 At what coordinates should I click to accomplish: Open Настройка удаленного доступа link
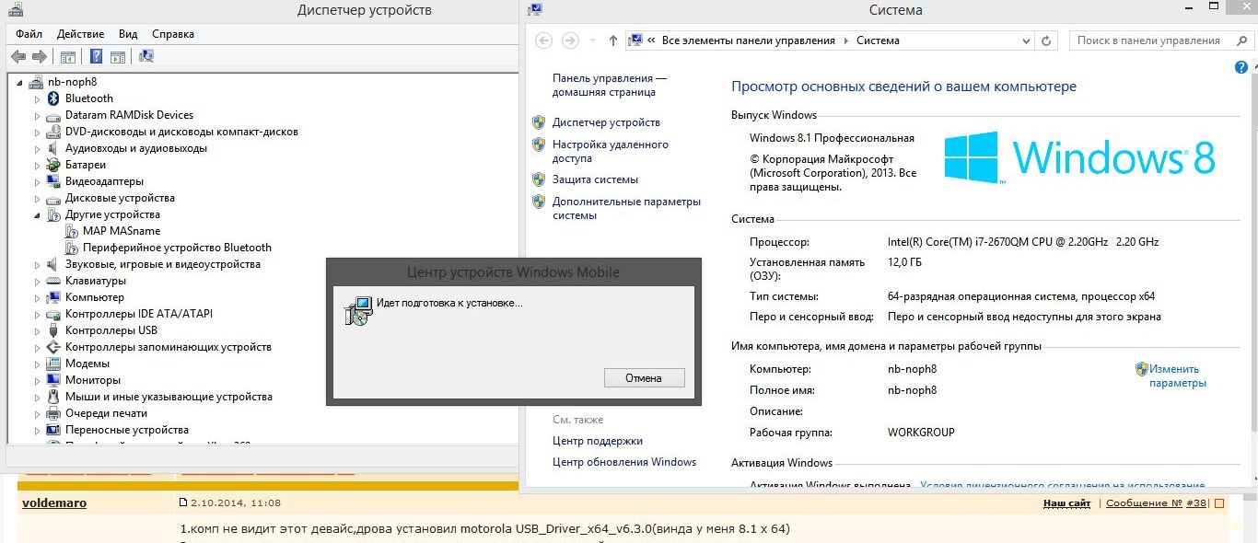[x=611, y=151]
